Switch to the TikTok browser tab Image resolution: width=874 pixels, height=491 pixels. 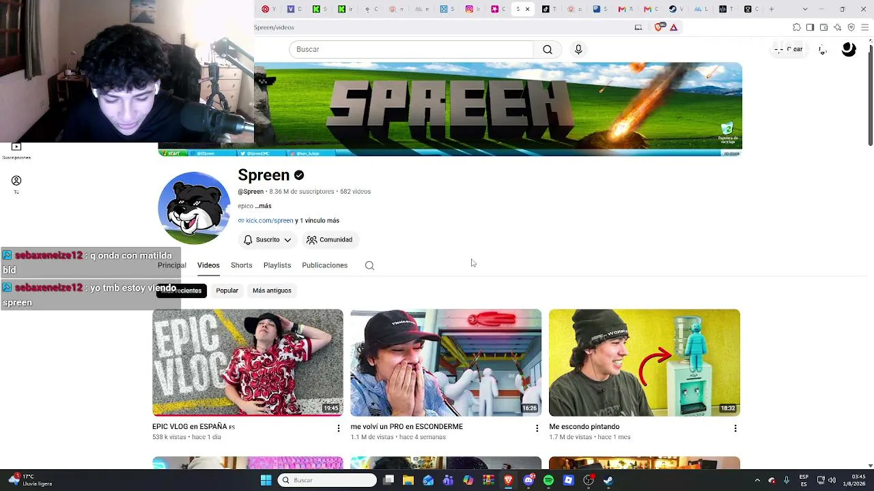pyautogui.click(x=549, y=9)
